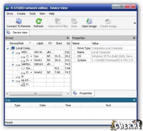Click the Create Image toolbar icon
143x131 pixels.
pyautogui.click(x=108, y=21)
